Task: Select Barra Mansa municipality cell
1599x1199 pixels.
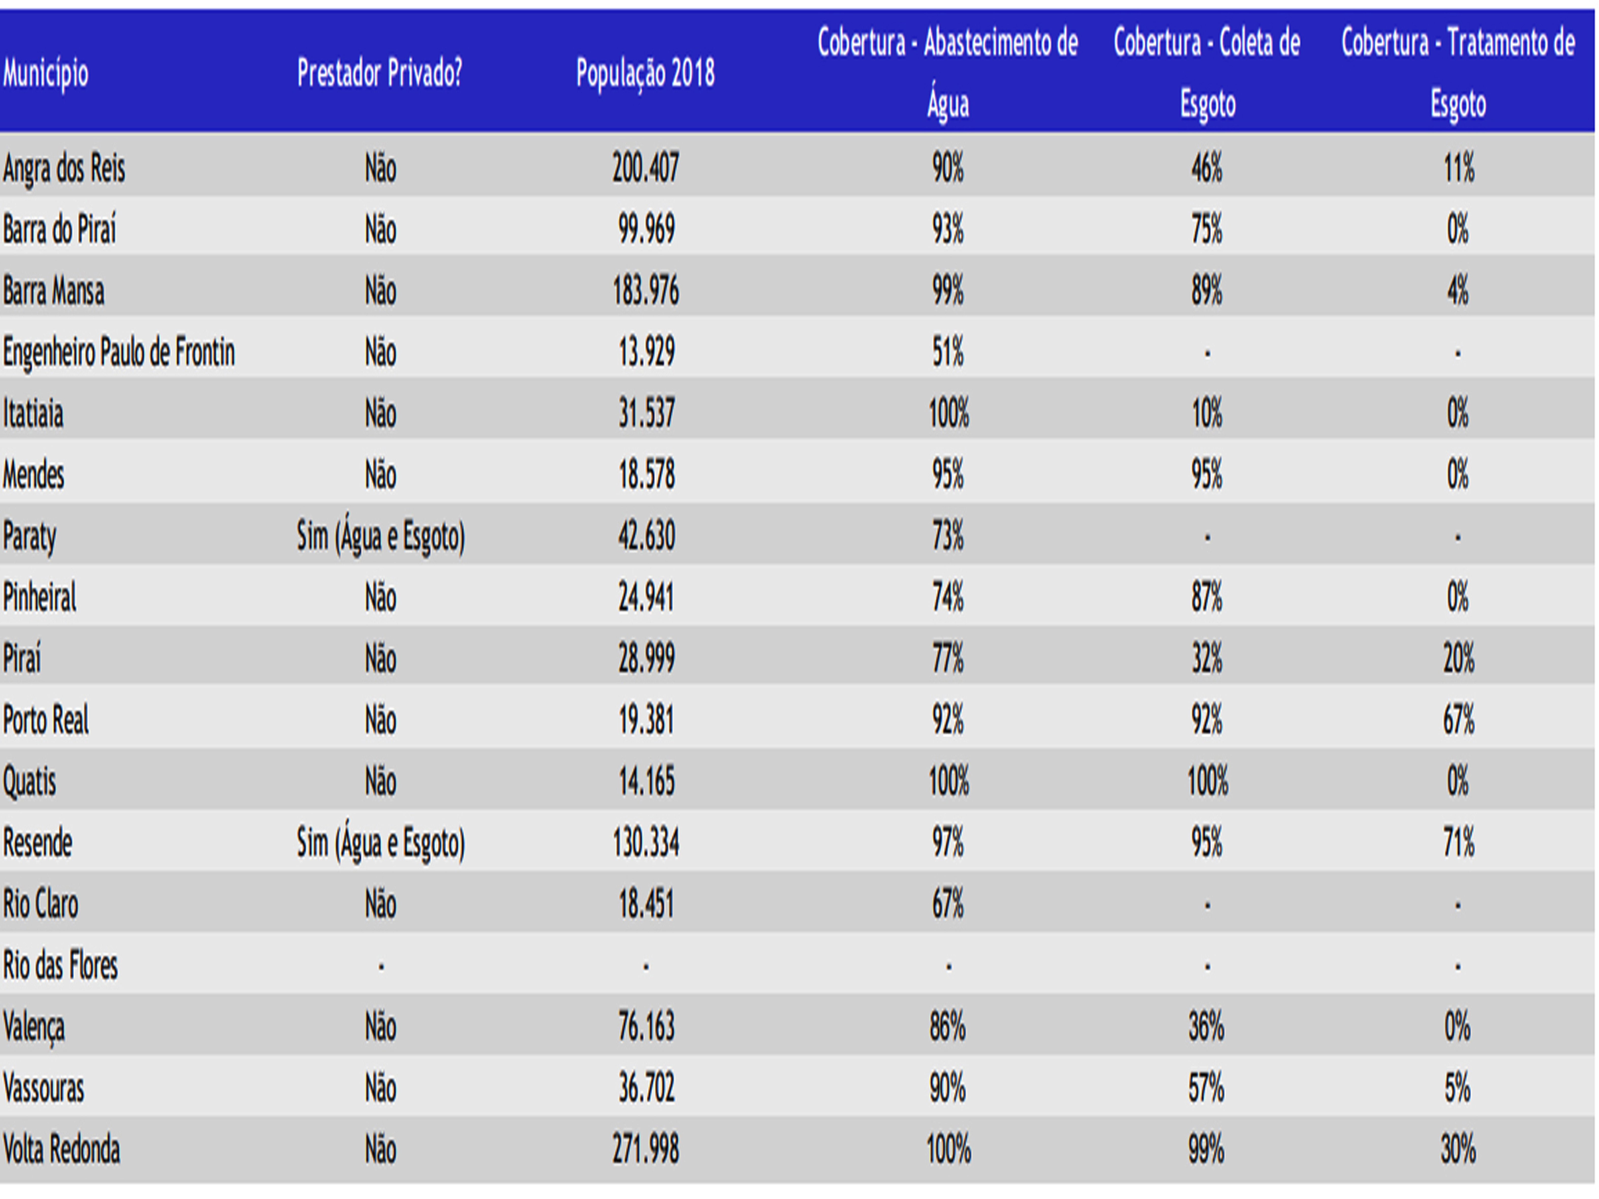Action: (54, 291)
